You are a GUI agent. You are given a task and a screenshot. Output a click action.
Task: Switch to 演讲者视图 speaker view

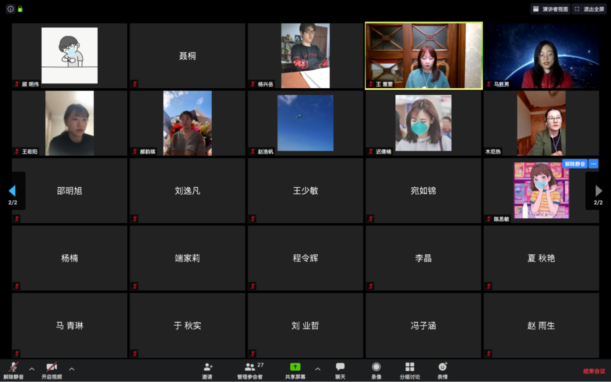[550, 9]
